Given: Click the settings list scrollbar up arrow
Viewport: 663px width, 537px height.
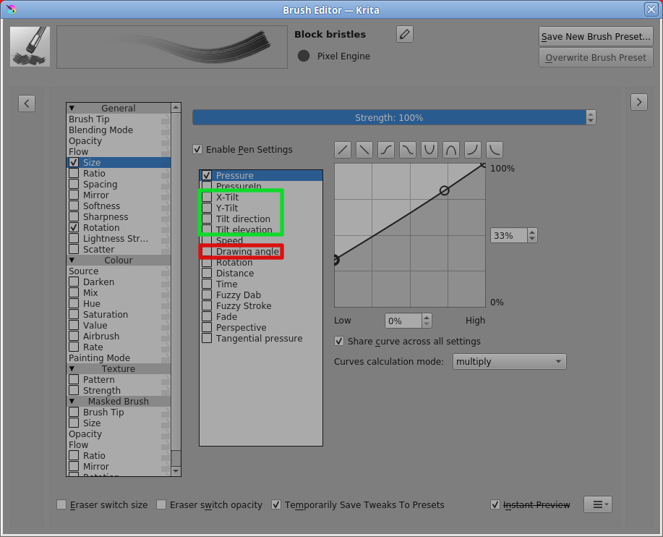Looking at the screenshot, I should coord(176,108).
